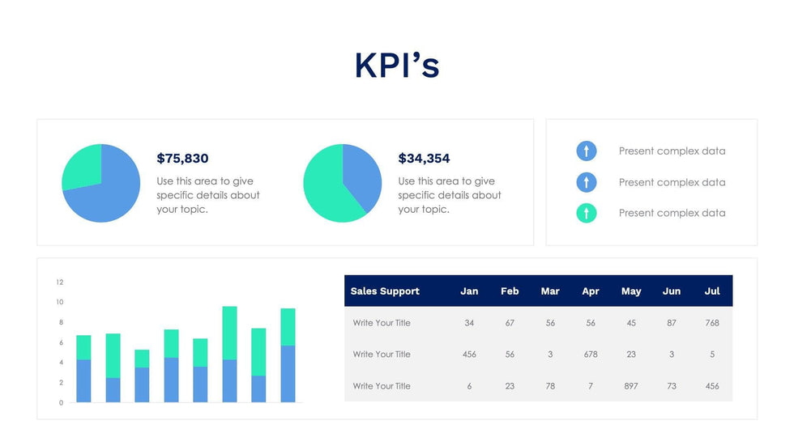The height and width of the screenshot is (446, 794).
Task: Select the pie chart beside $34,354
Action: click(x=342, y=183)
